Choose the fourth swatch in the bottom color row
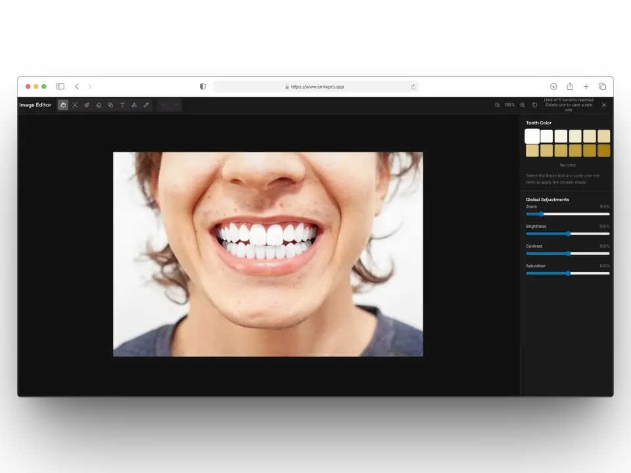631x473 pixels. click(x=575, y=151)
